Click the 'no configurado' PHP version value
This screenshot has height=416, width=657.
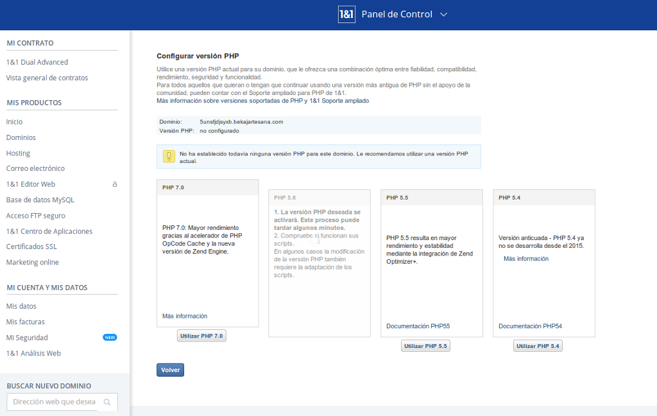pos(219,131)
